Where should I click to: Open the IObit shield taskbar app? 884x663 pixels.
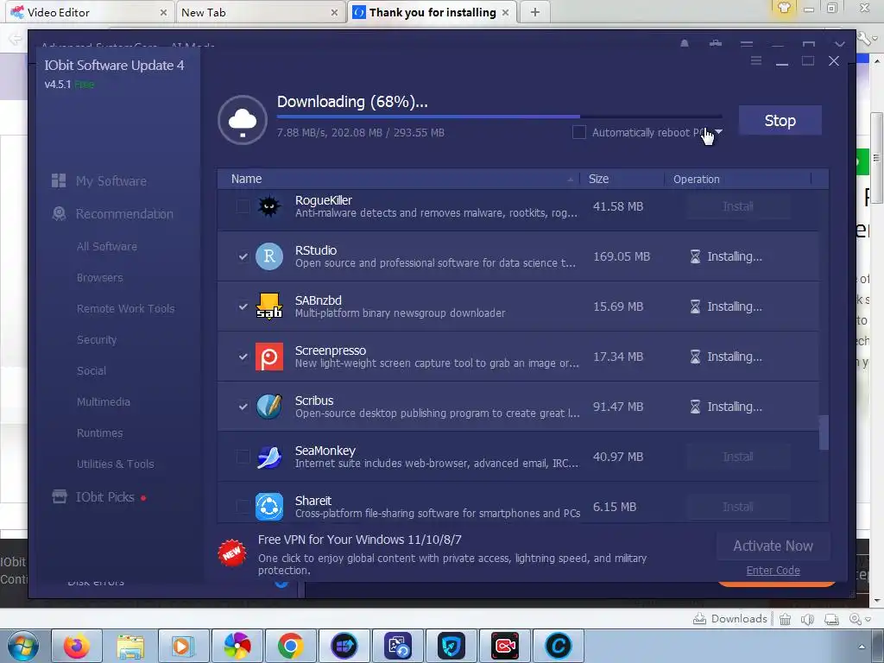point(451,646)
